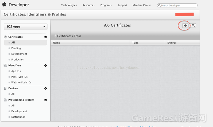Click the Developer home title link
Viewport: 213px width, 127px height.
19,5
